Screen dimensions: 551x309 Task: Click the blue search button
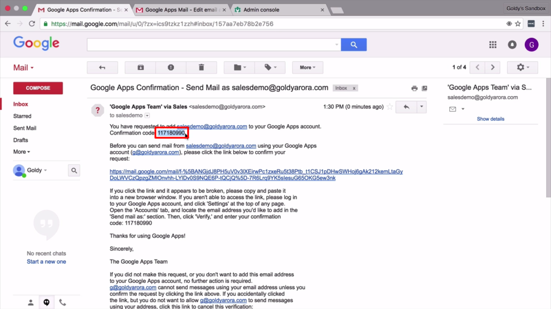tap(354, 44)
